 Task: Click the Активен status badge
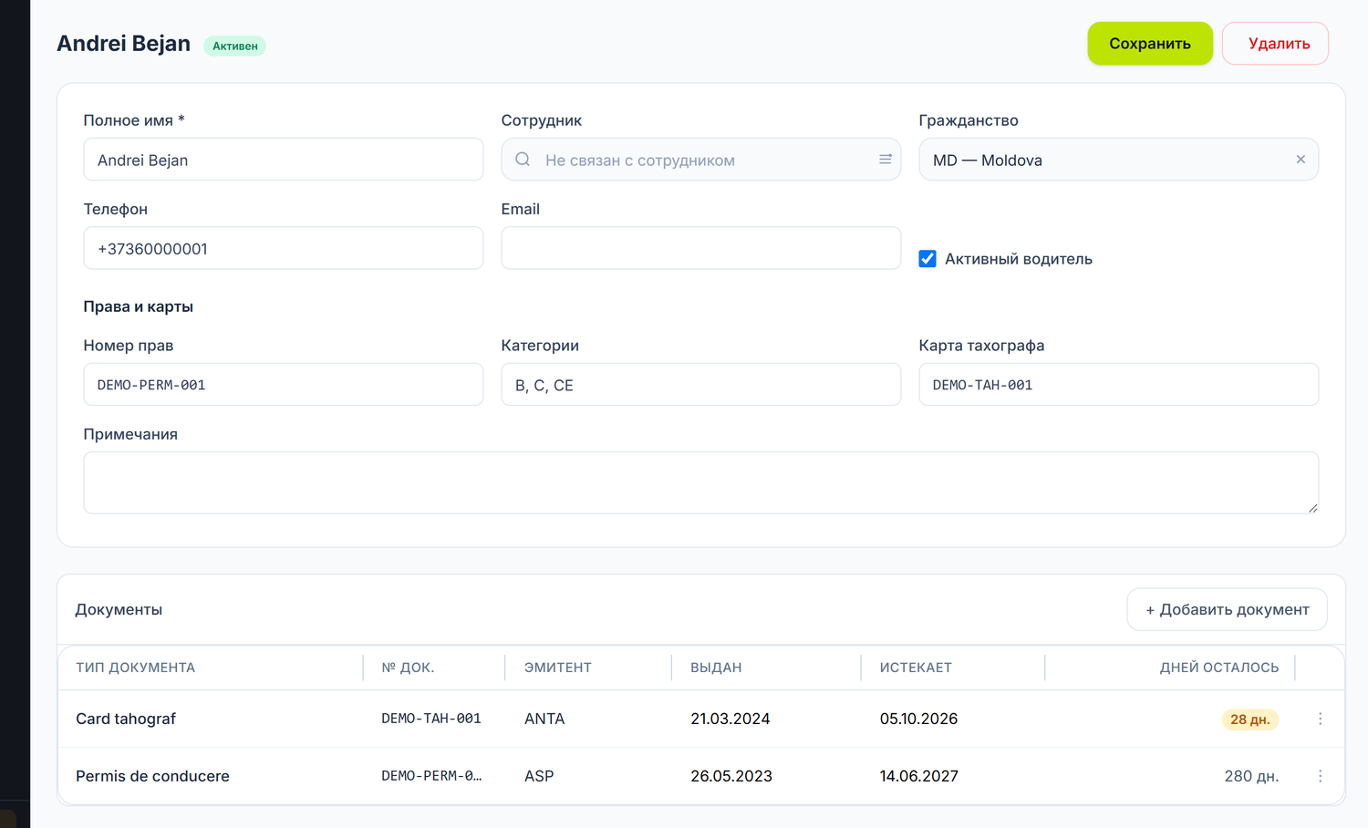click(x=234, y=46)
